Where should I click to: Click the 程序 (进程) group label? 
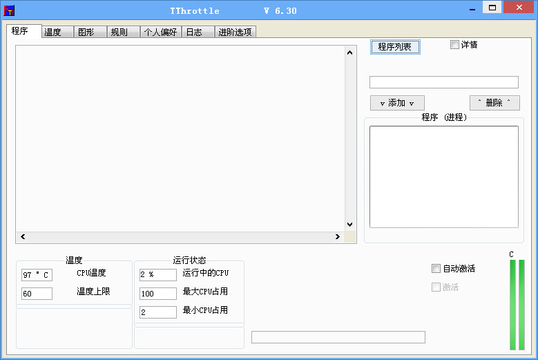pos(444,117)
